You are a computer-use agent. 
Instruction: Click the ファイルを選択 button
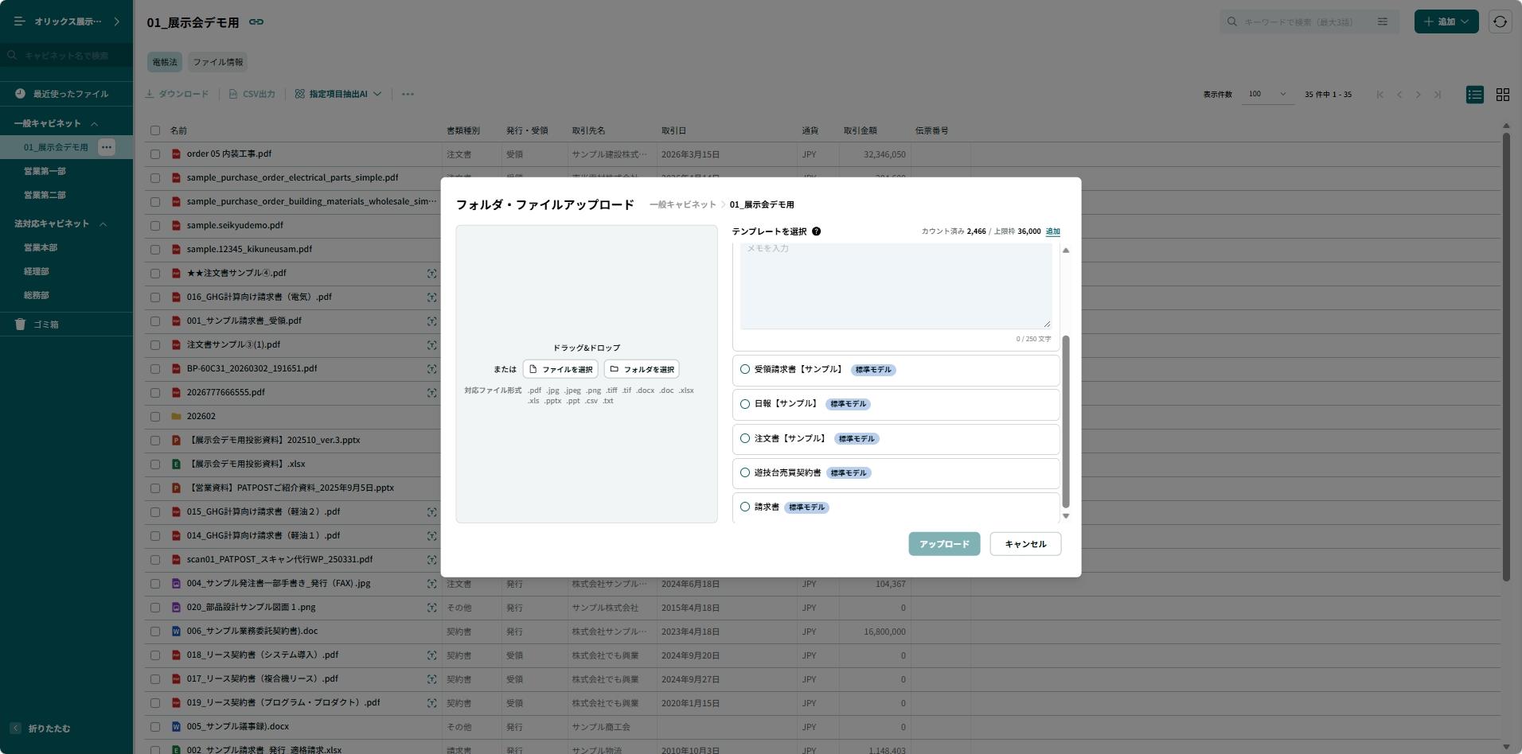tap(560, 369)
